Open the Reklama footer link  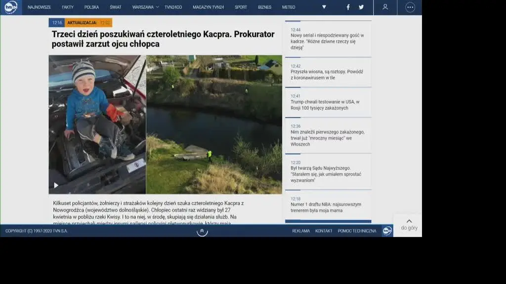point(301,231)
